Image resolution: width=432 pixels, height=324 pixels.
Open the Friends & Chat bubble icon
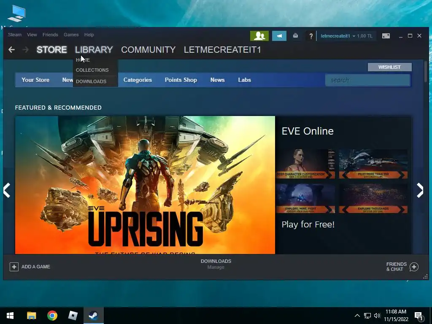(414, 267)
